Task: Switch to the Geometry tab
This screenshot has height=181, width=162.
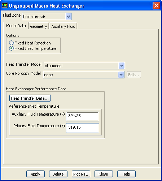Action: [39, 26]
